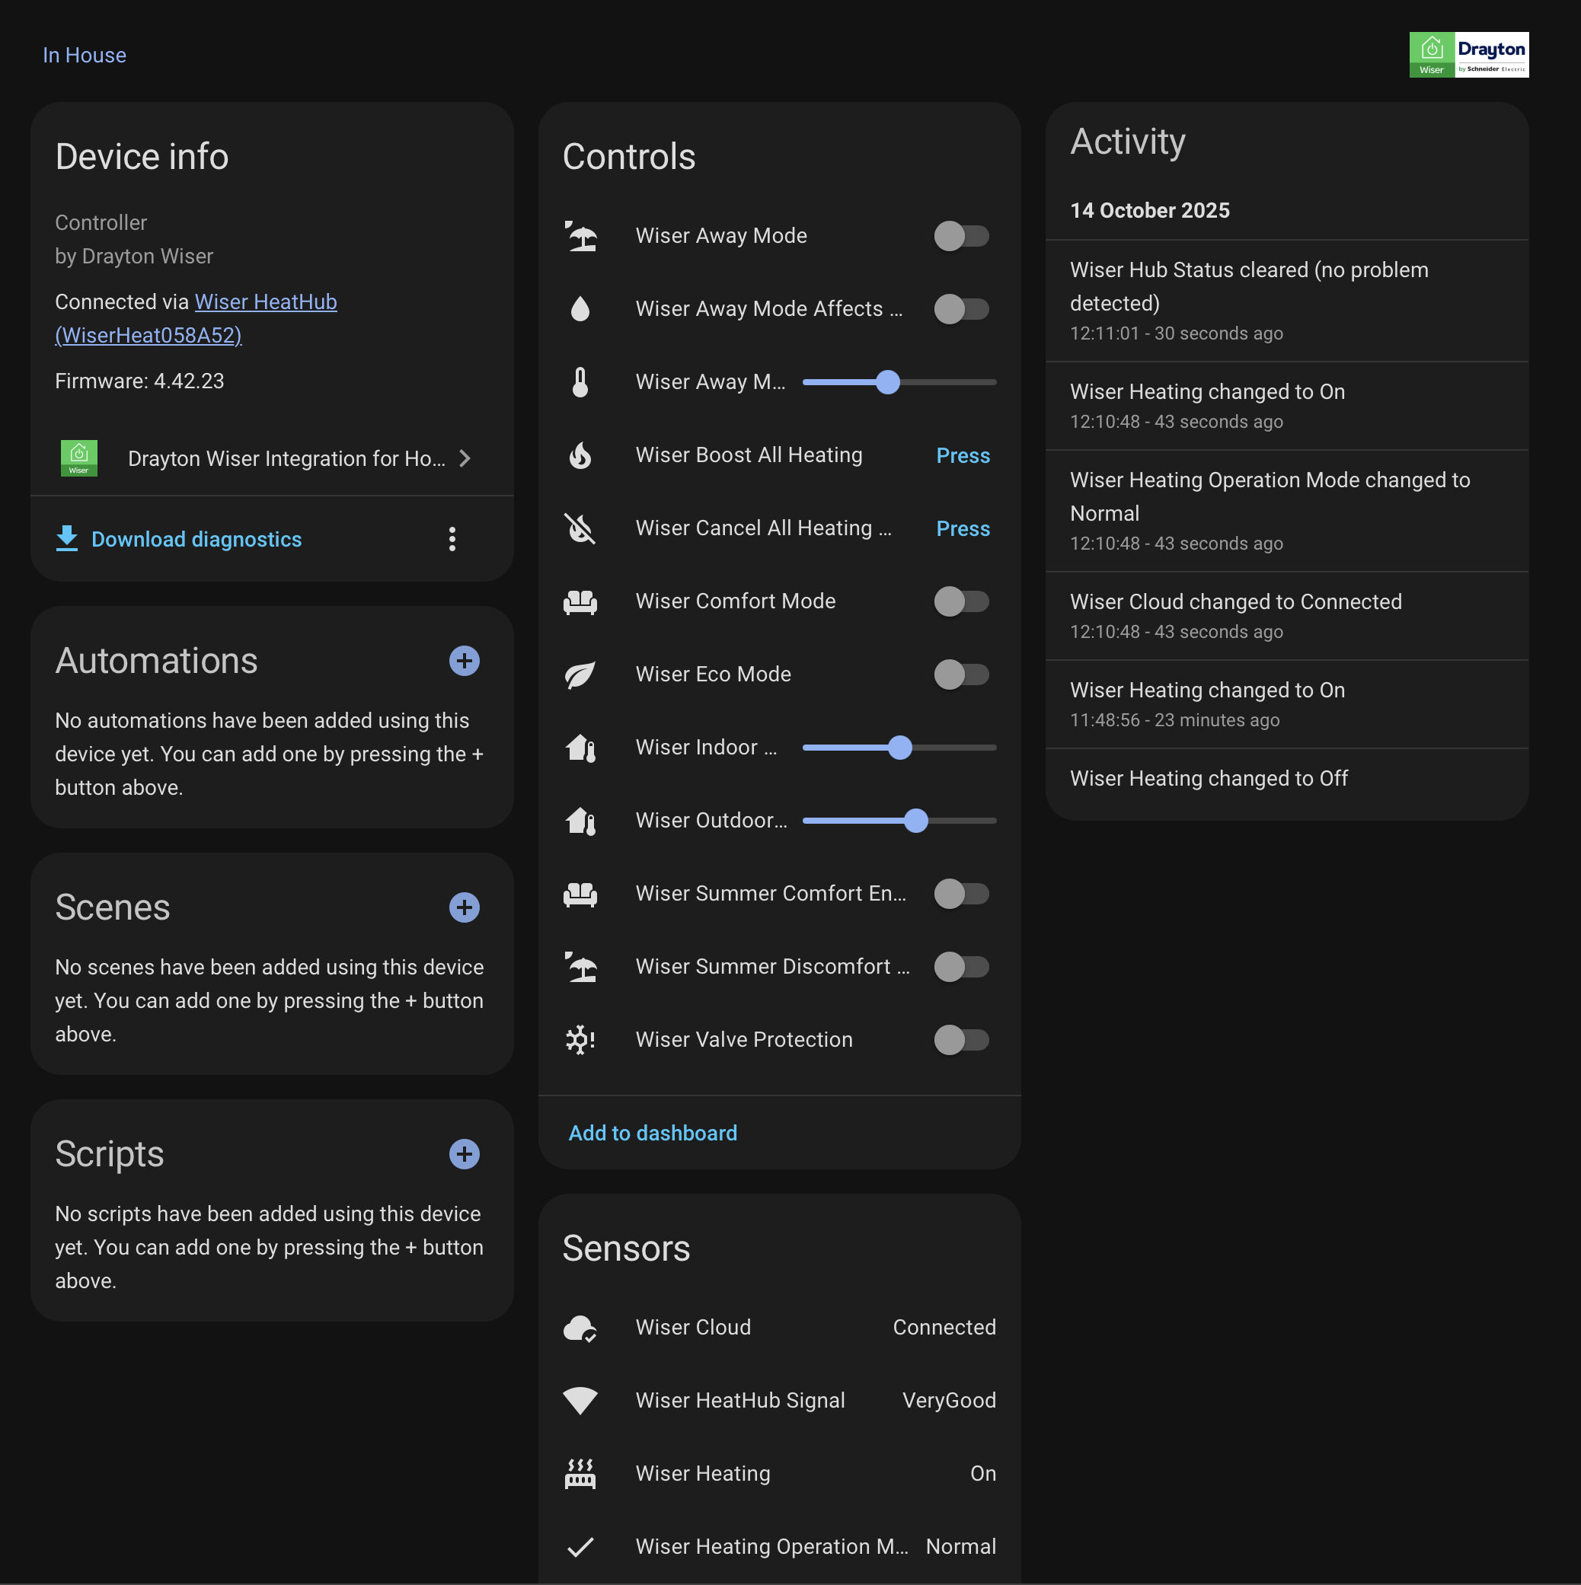Add a new scene with plus icon
This screenshot has height=1585, width=1581.
click(x=465, y=907)
